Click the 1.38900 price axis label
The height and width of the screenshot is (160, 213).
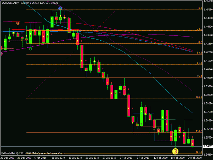208,95
